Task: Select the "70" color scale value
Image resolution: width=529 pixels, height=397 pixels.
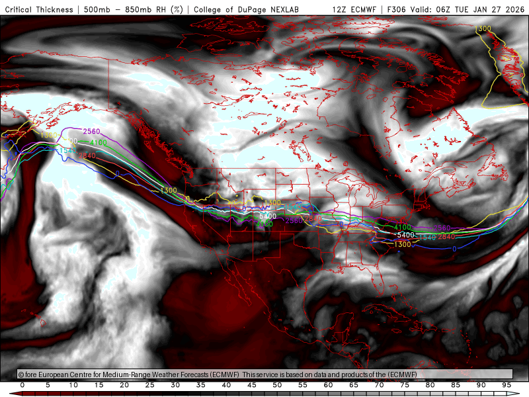Action: 379,385
